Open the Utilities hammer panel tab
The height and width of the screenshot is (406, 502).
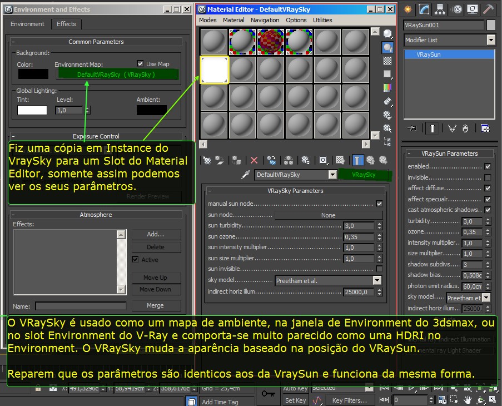[x=488, y=9]
